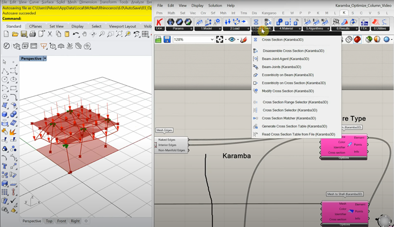Switch to the CPlanes toolbar tab
This screenshot has width=394, height=227.
pos(35,26)
